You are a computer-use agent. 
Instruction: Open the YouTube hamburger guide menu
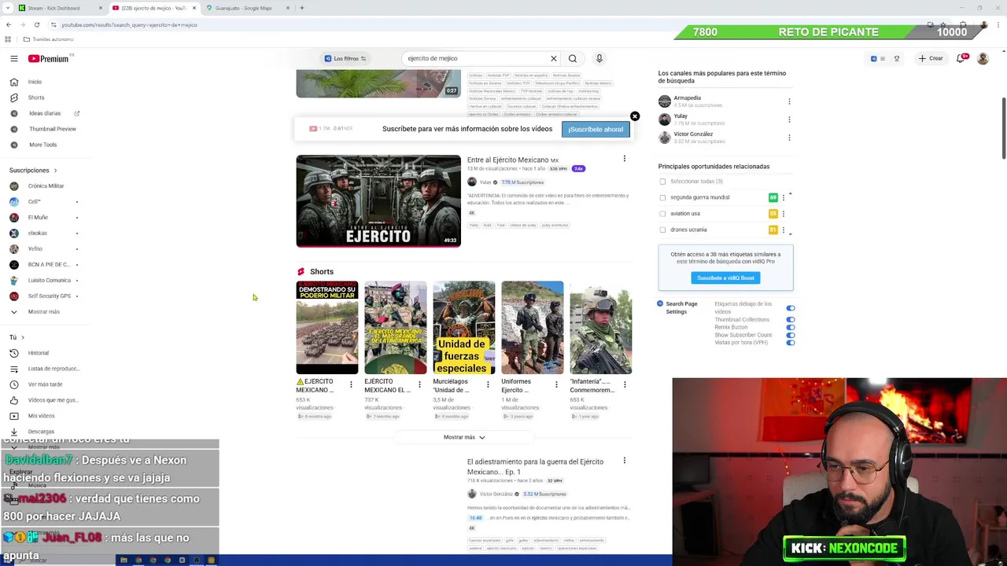pos(13,59)
